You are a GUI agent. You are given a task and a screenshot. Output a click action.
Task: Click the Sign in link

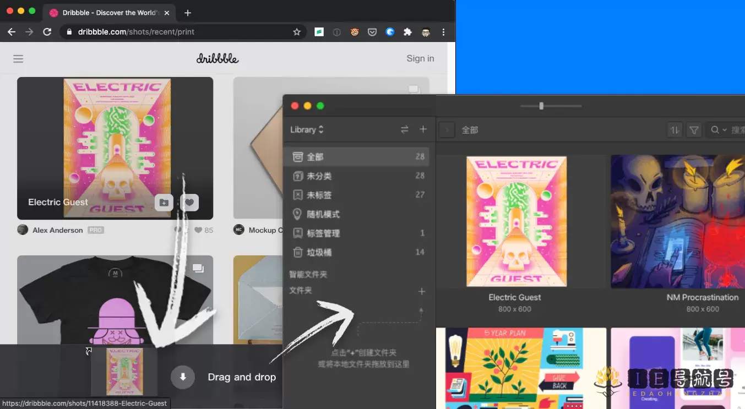pyautogui.click(x=420, y=58)
